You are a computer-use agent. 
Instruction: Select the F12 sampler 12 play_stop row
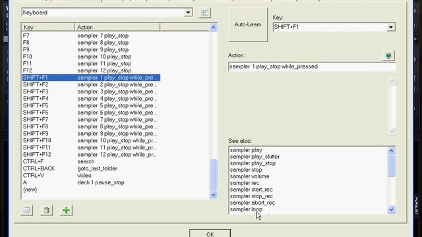click(91, 70)
